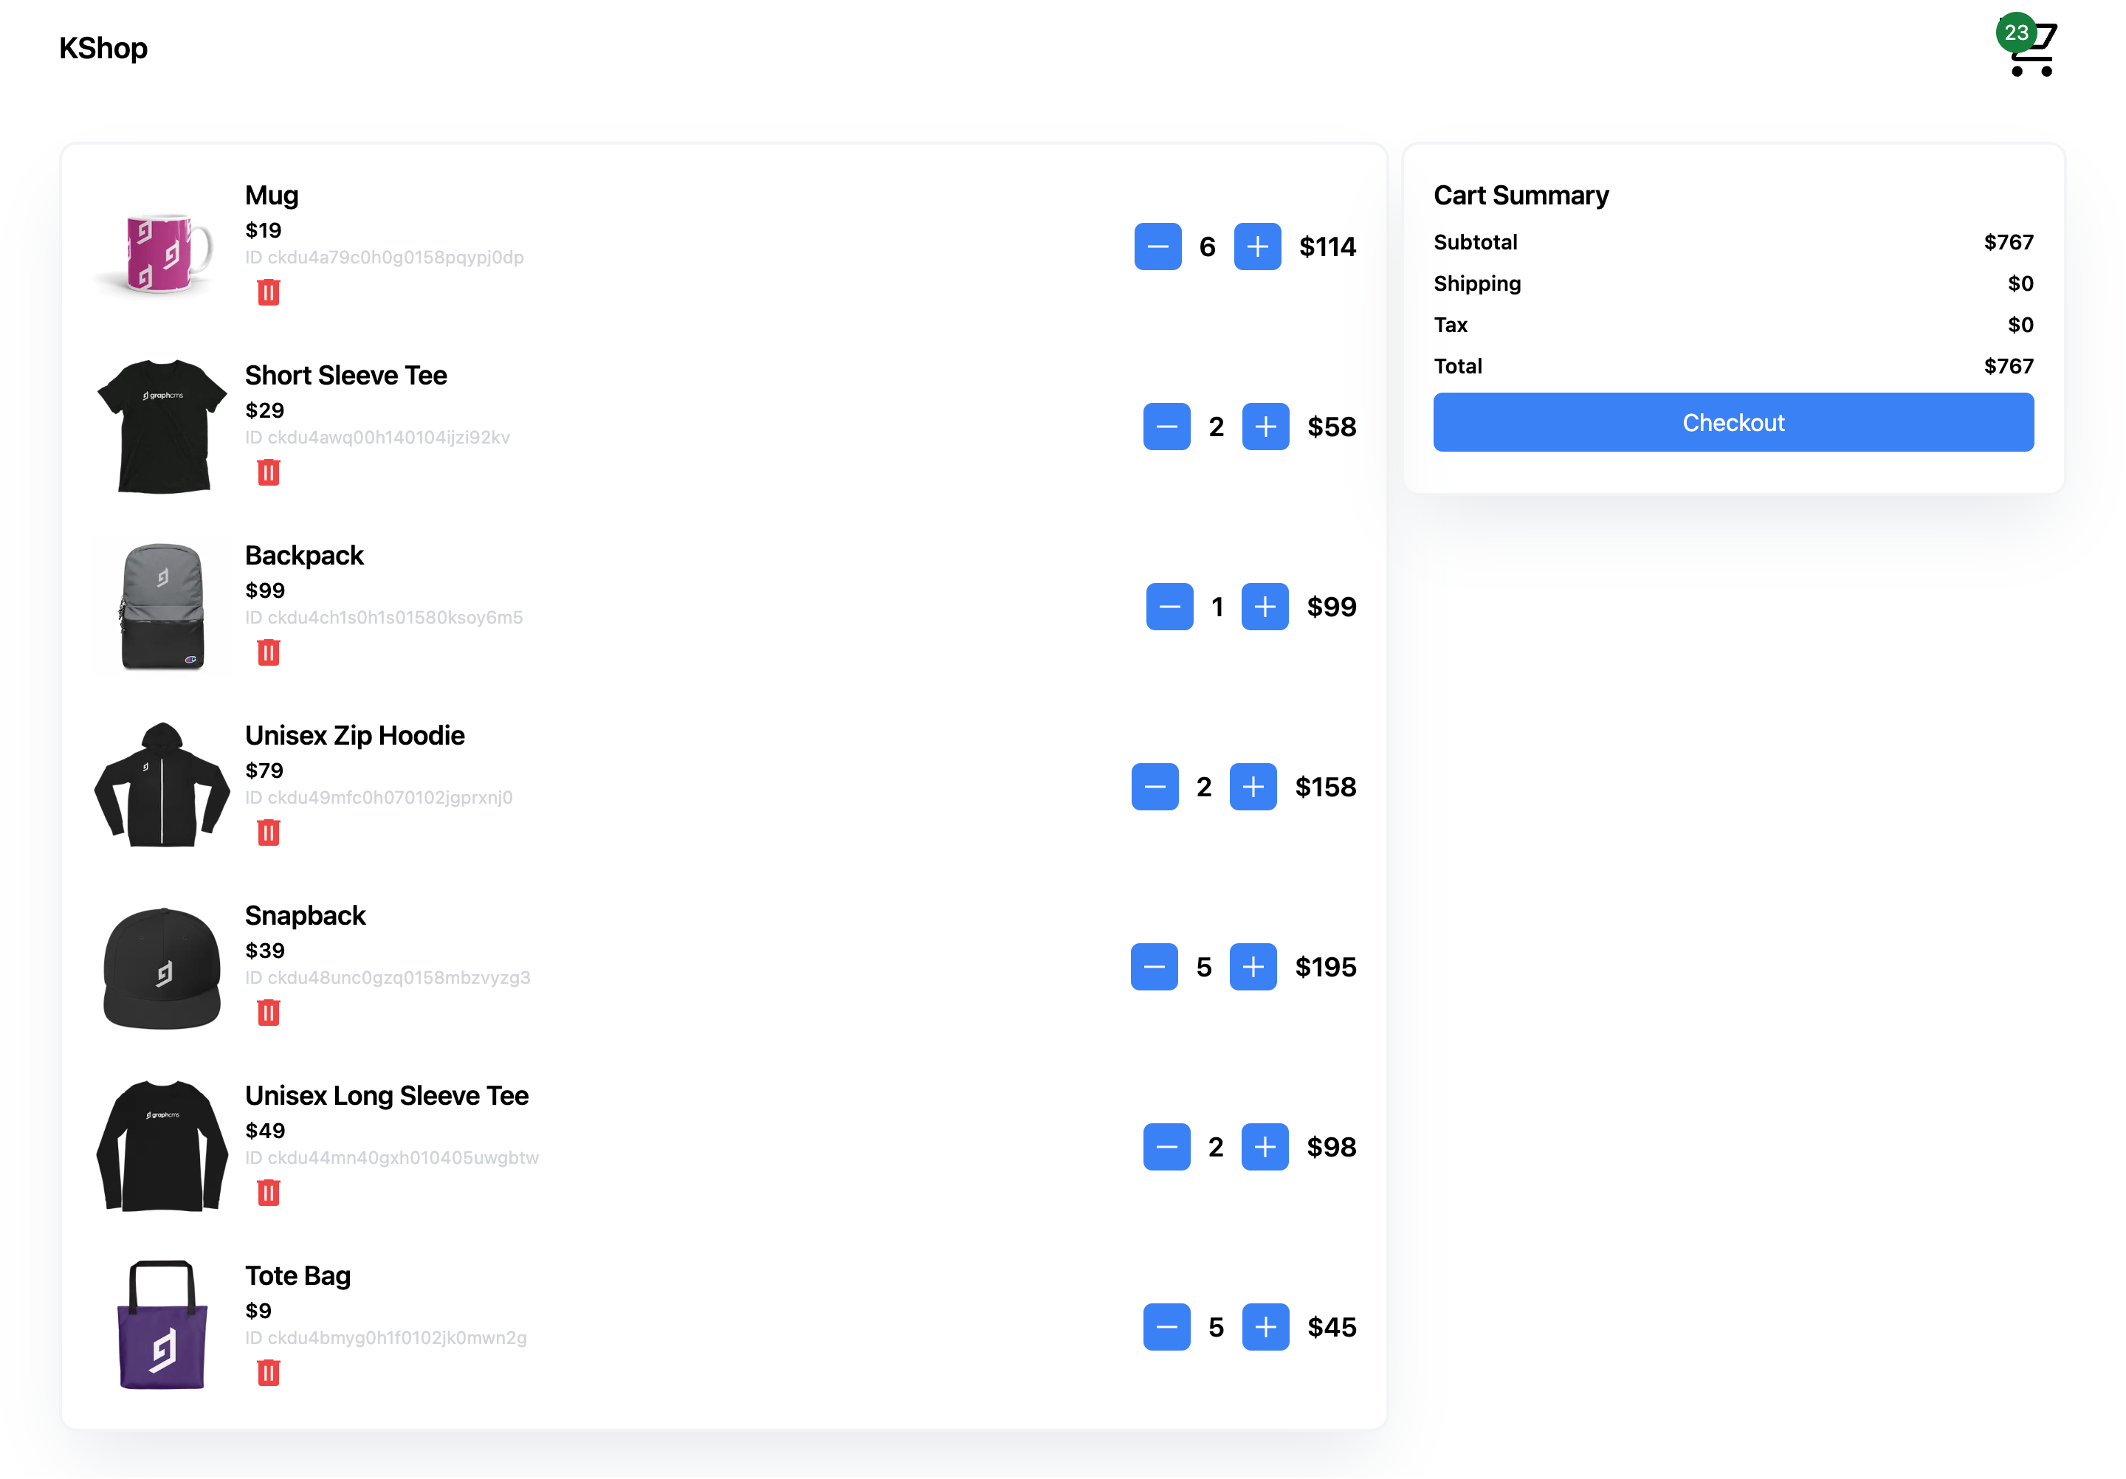Delete the Tote Bag item
This screenshot has height=1479, width=2126.
point(269,1373)
